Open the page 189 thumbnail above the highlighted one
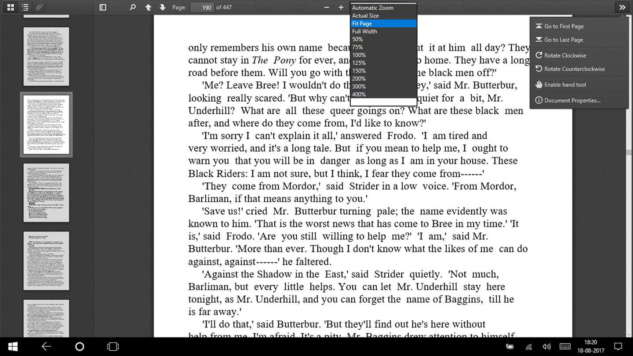 coord(46,57)
